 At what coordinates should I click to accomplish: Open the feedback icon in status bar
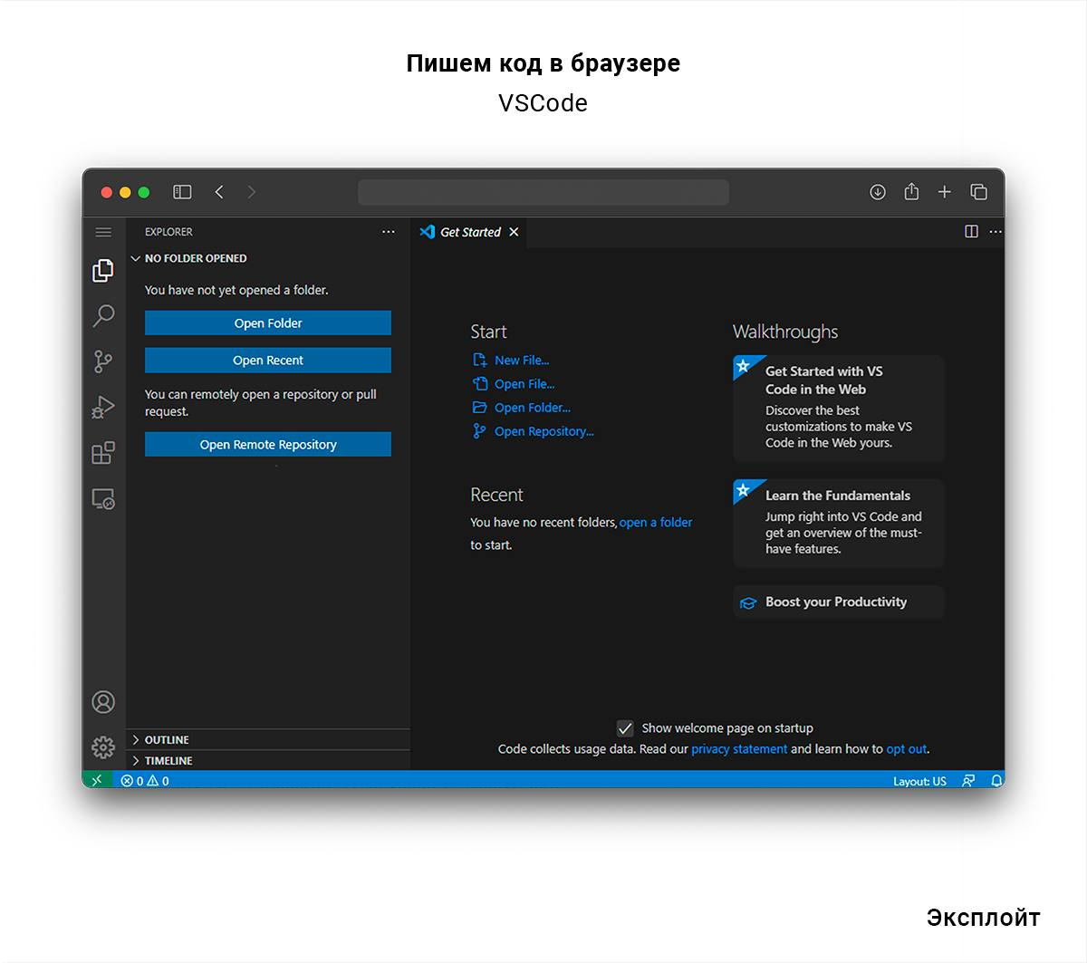(x=968, y=781)
